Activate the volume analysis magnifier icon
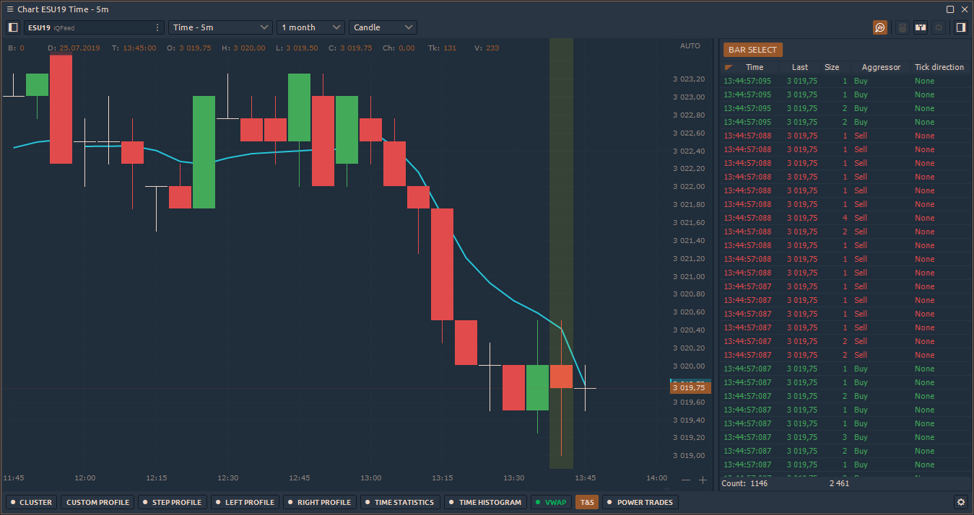The height and width of the screenshot is (515, 974). pos(879,27)
